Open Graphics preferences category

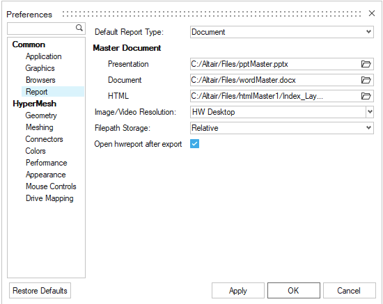pyautogui.click(x=40, y=68)
